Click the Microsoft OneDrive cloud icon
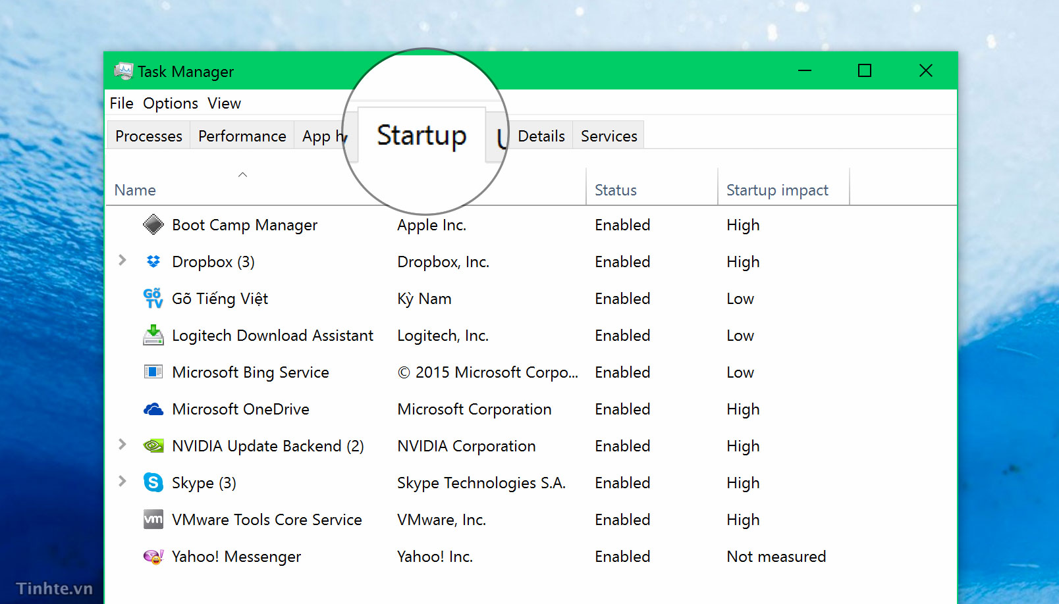Image resolution: width=1059 pixels, height=604 pixels. point(153,409)
